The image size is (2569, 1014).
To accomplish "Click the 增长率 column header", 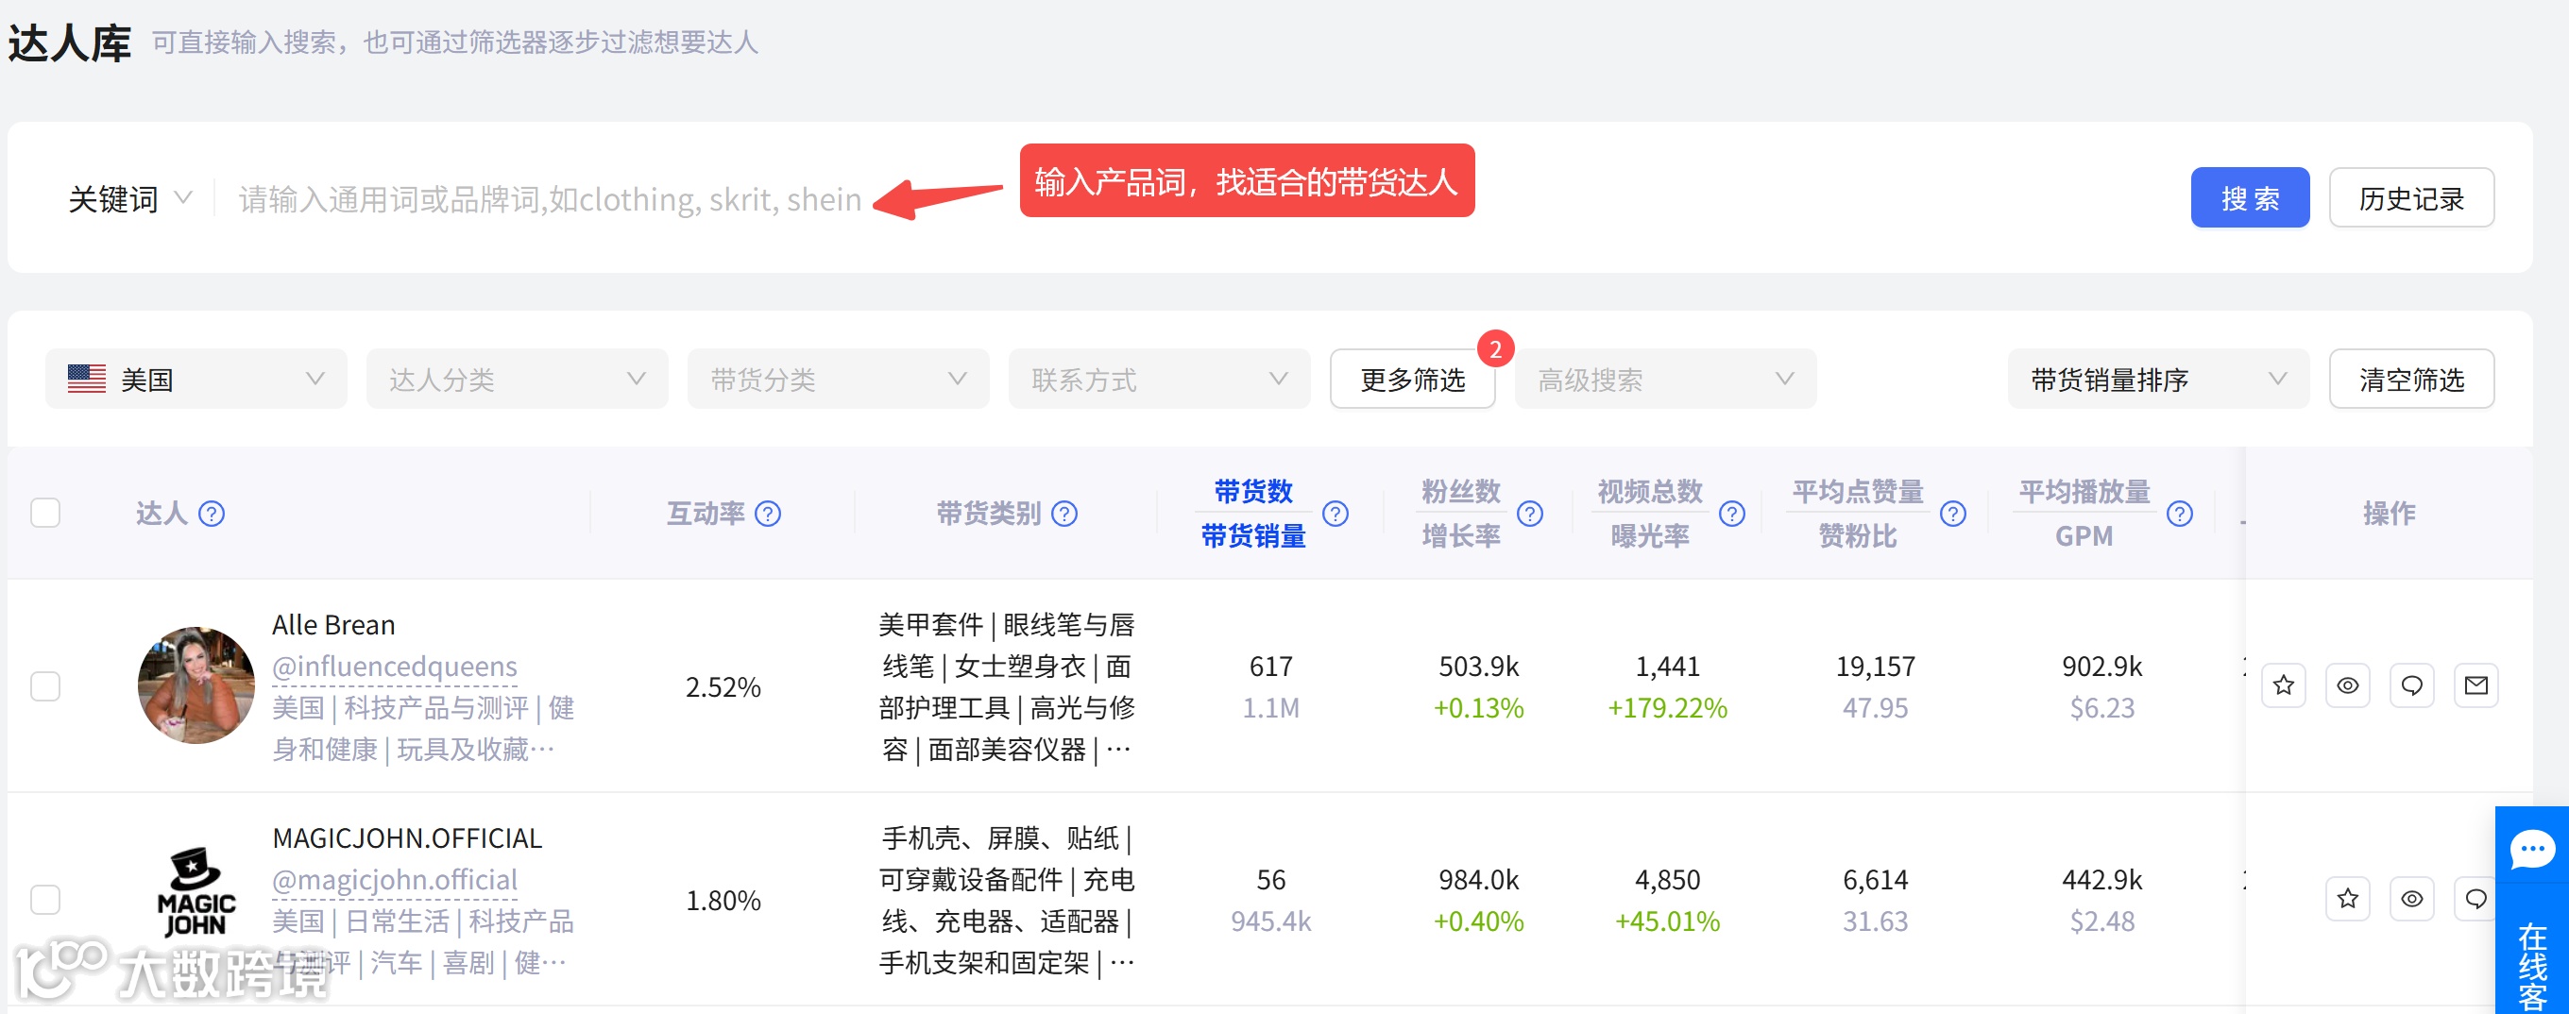I will point(1460,536).
